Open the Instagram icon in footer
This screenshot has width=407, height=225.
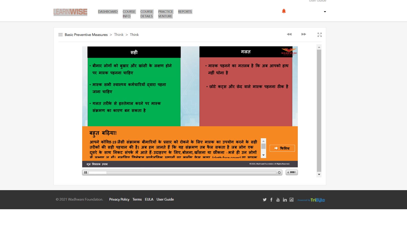[291, 200]
